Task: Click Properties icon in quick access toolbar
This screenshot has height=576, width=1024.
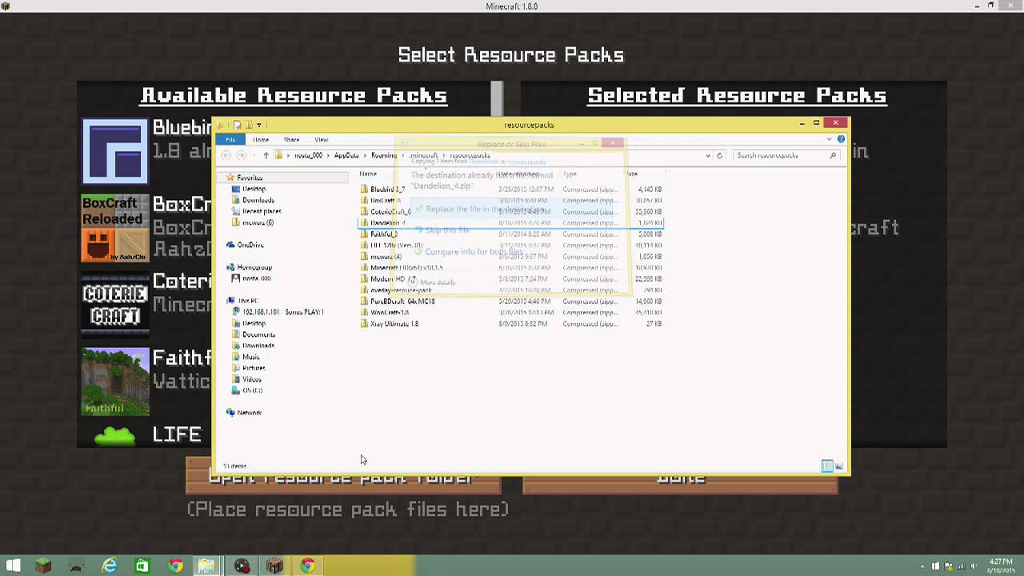Action: (238, 125)
